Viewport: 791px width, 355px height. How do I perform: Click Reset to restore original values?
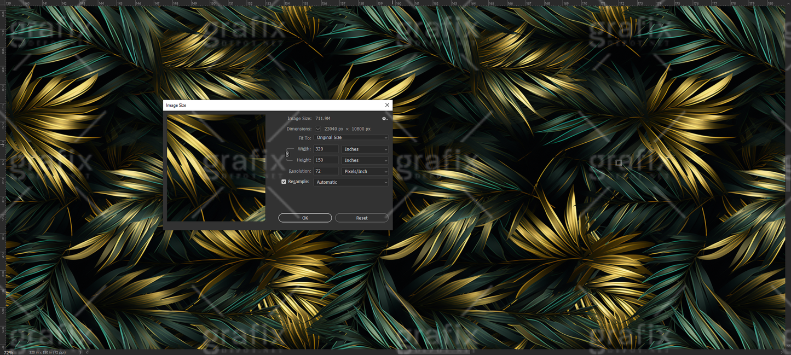pos(361,217)
